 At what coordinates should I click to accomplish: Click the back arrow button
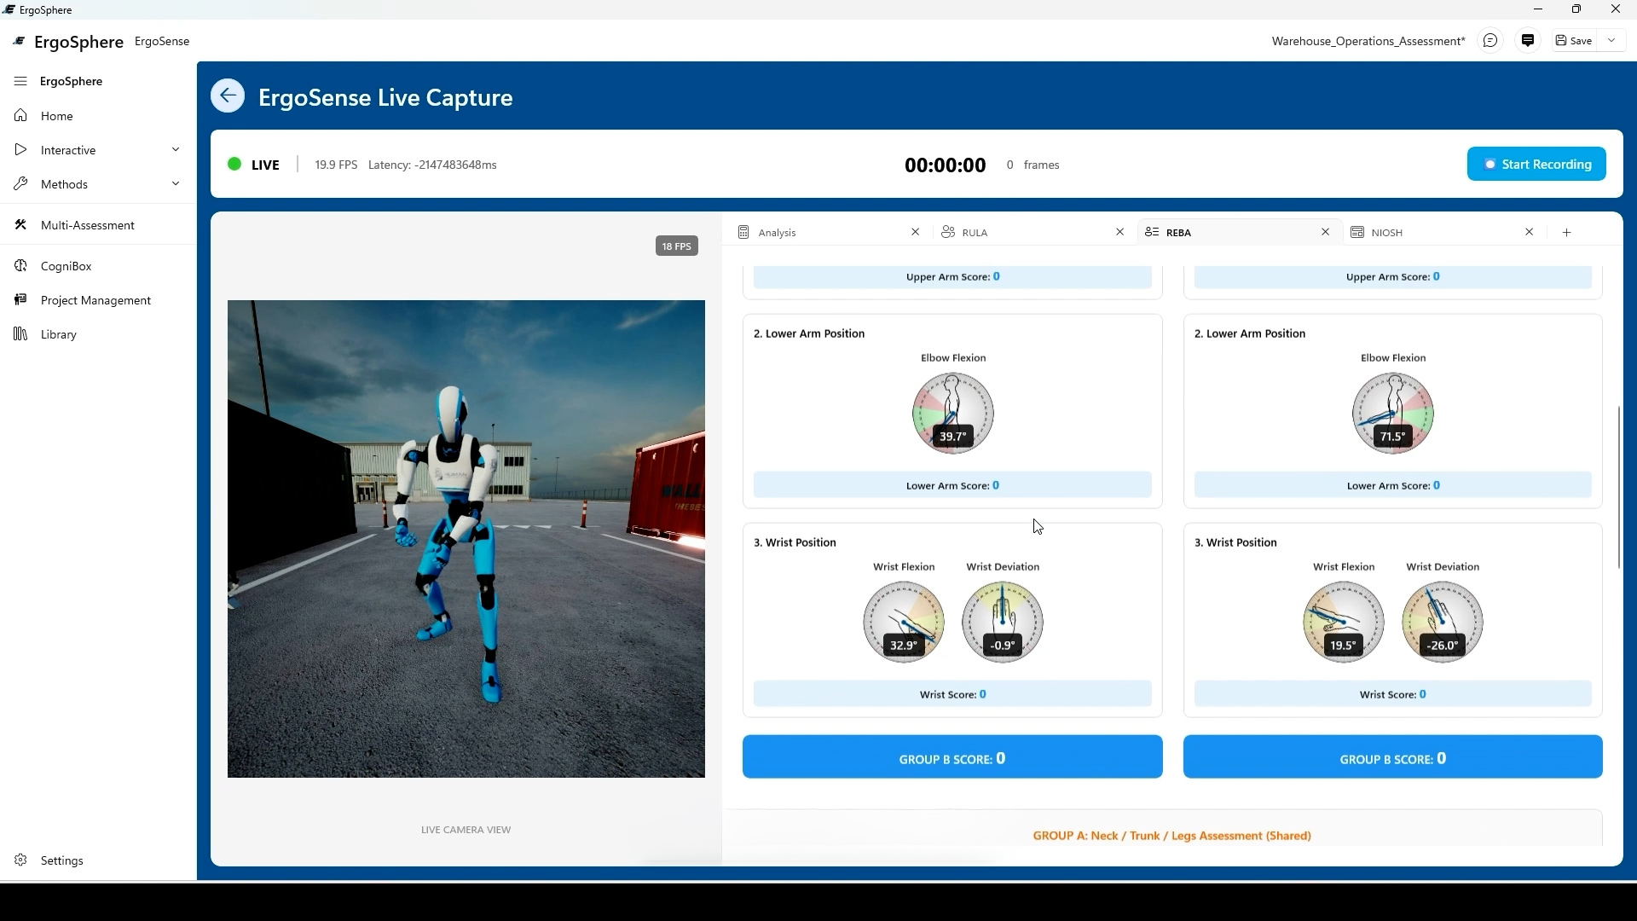tap(228, 96)
